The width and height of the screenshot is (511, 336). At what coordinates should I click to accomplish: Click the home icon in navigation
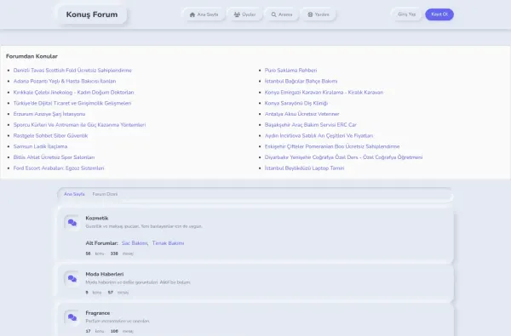coord(192,14)
